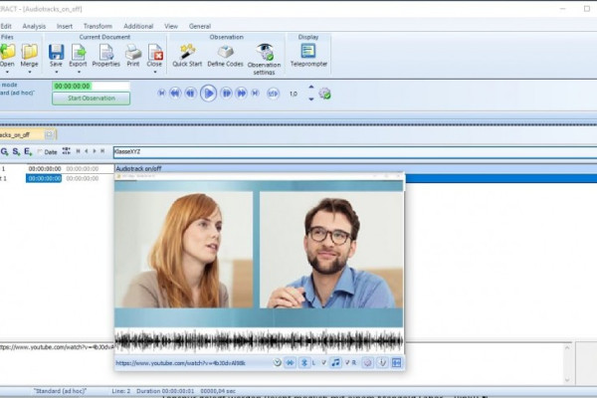This screenshot has height=398, width=597.
Task: Open document Properties
Action: point(105,52)
